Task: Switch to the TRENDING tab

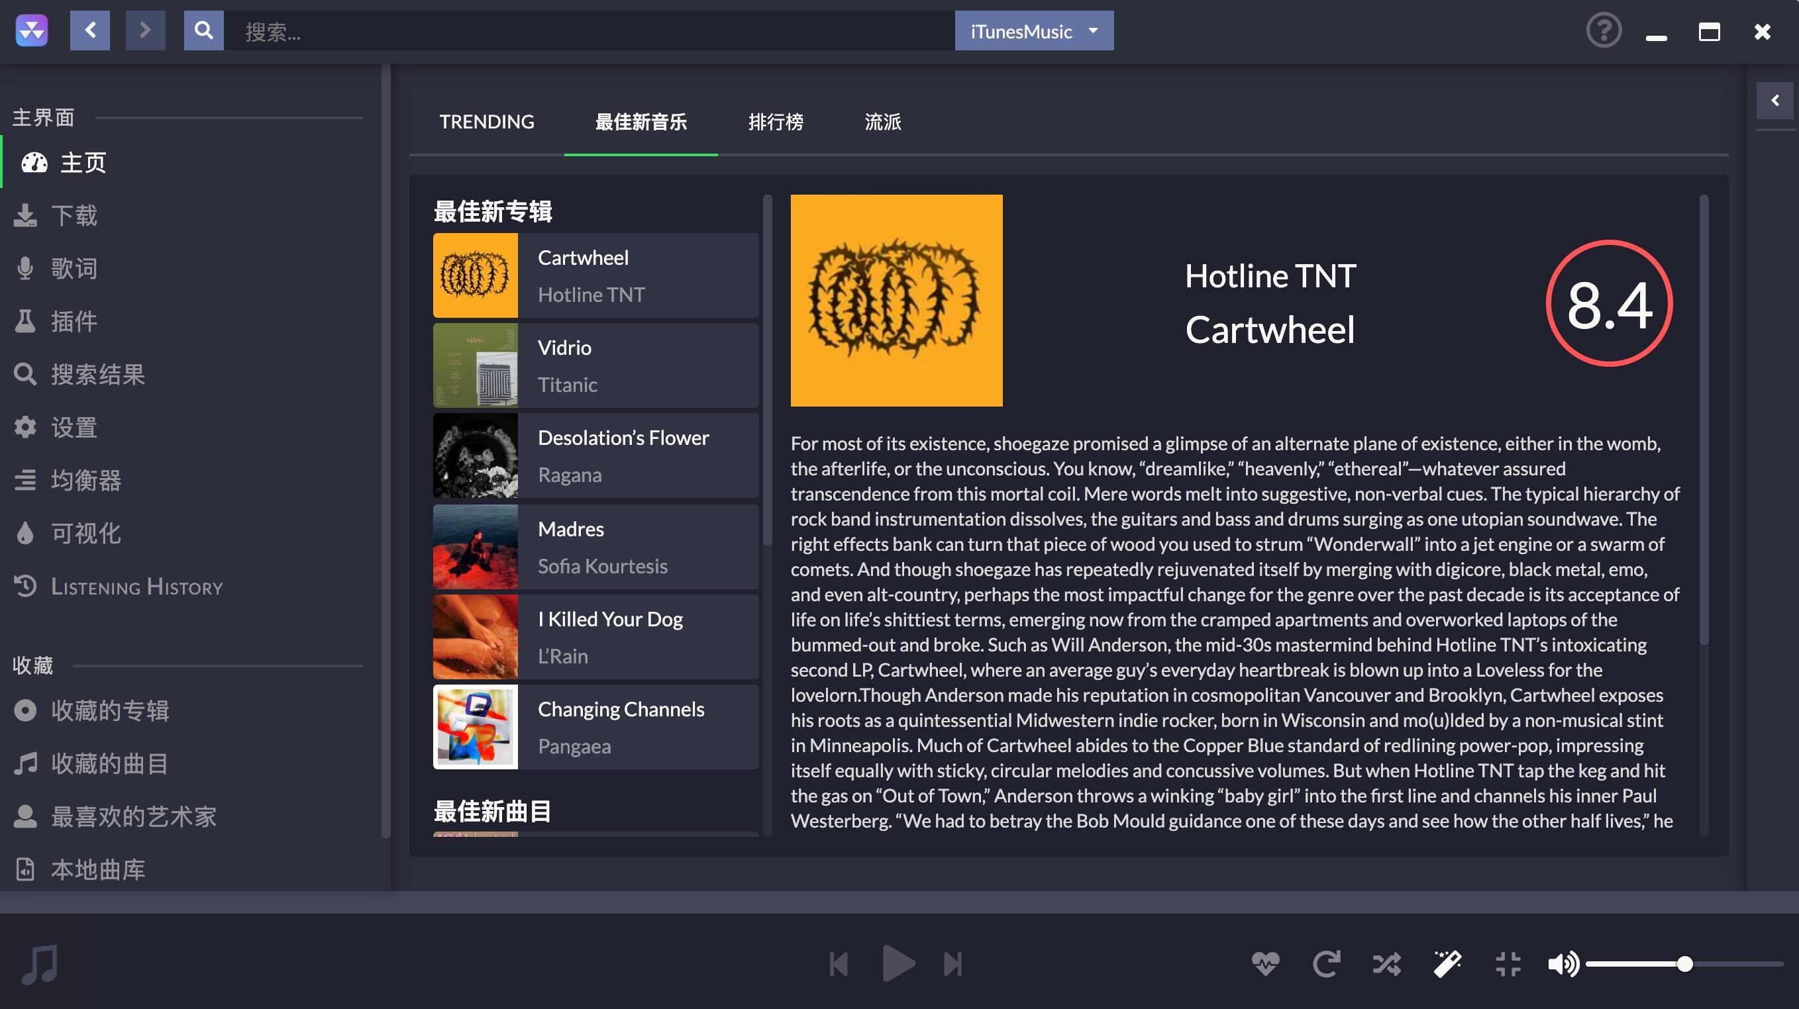Action: coord(487,122)
